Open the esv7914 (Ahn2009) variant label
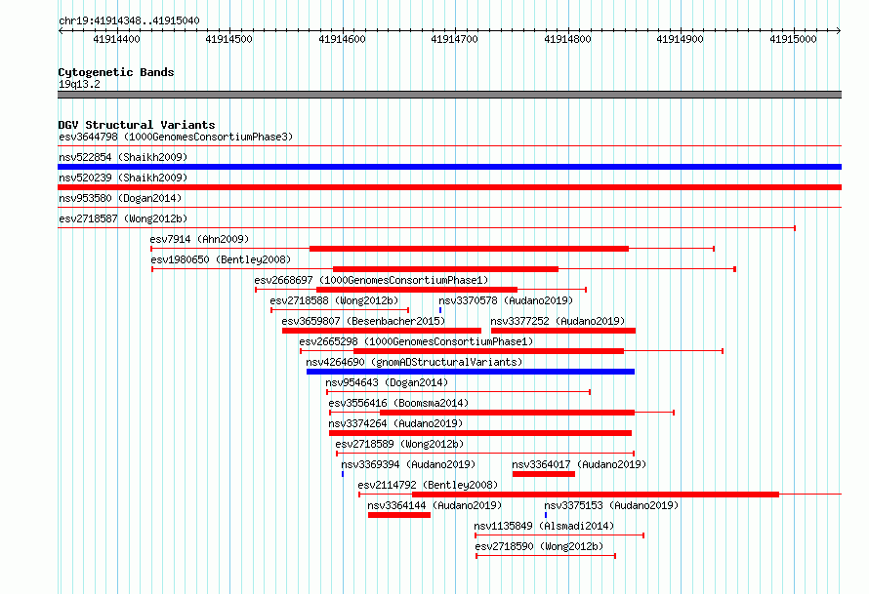869x594 pixels. click(199, 239)
